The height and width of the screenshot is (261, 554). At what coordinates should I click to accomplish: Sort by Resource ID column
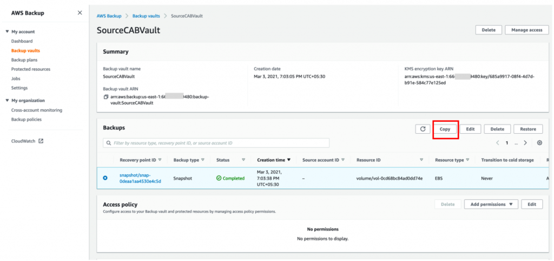[x=390, y=160]
